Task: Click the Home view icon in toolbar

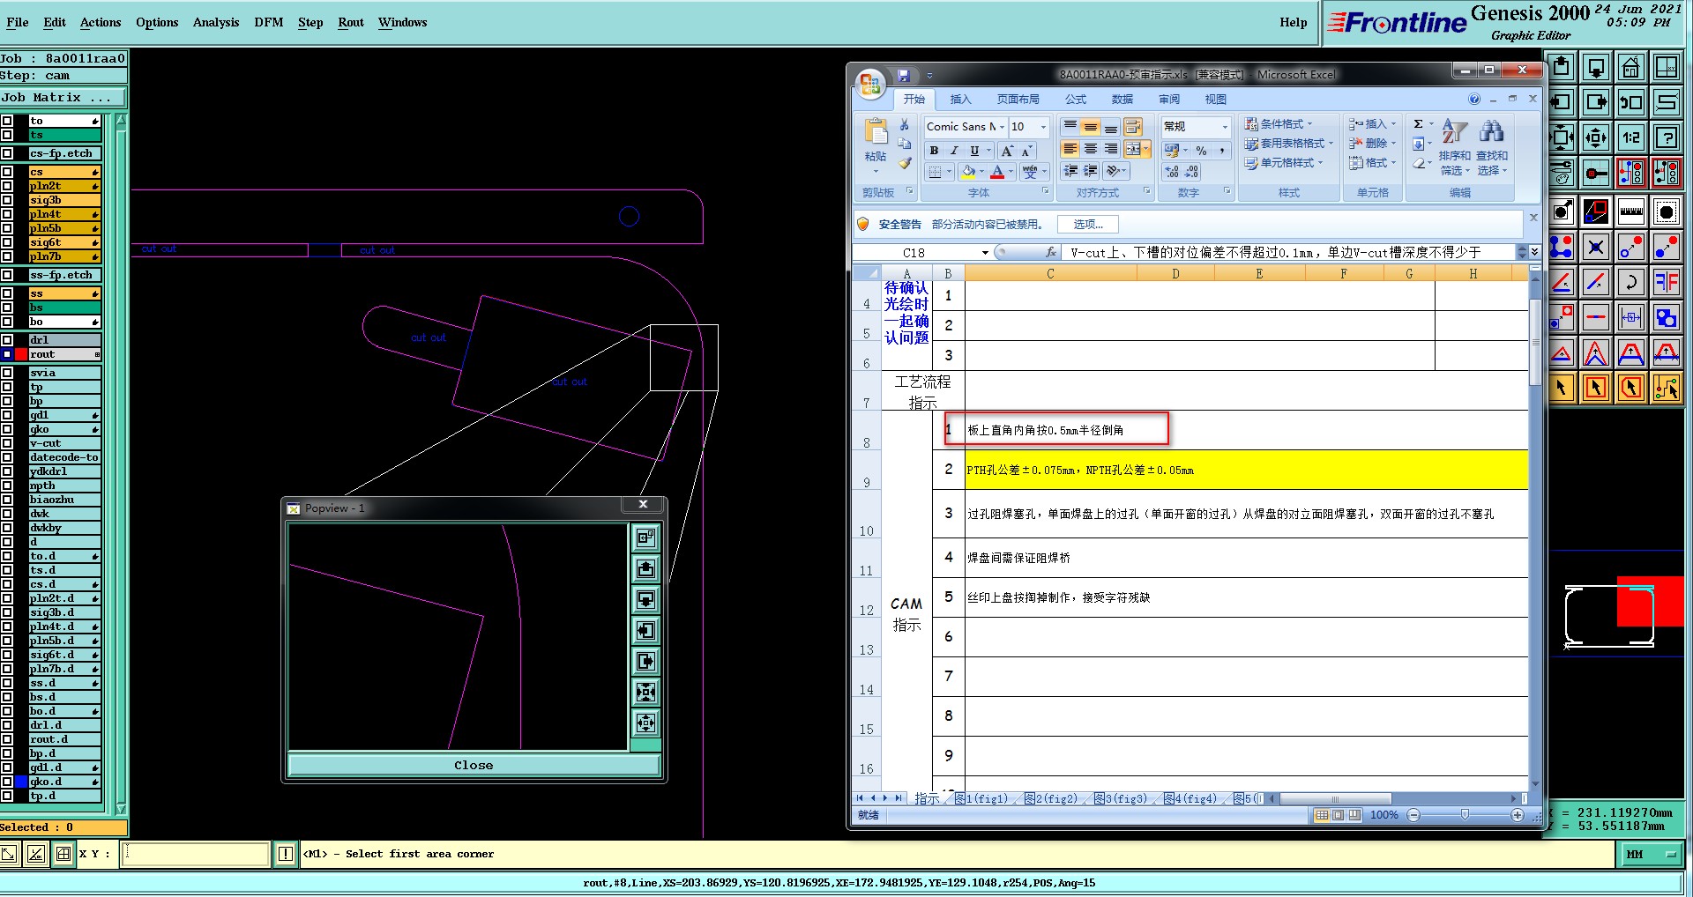Action: 1631,67
